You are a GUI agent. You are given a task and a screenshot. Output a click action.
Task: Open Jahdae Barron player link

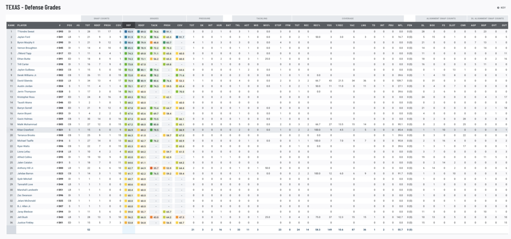(25, 174)
